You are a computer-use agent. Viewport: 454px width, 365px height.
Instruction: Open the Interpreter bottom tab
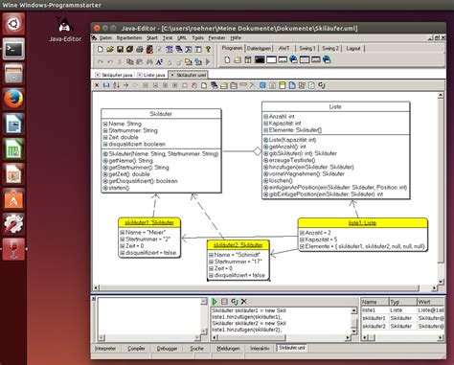(105, 349)
